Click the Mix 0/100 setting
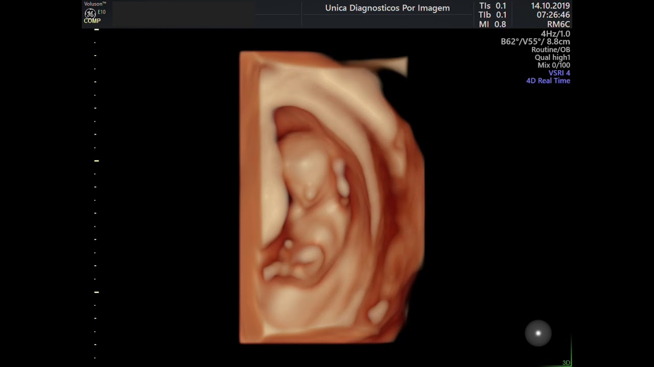Image resolution: width=654 pixels, height=367 pixels. (554, 65)
